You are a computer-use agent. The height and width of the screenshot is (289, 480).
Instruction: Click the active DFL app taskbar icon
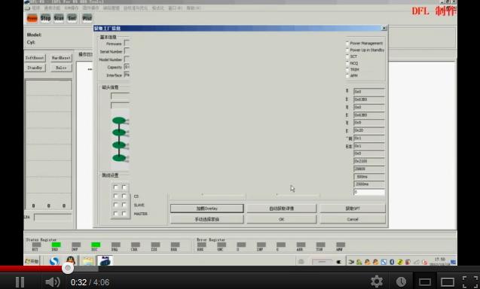[105, 261]
